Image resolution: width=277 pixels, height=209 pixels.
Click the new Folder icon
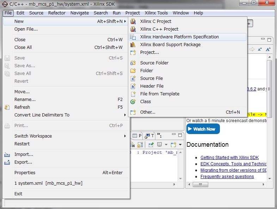(133, 71)
